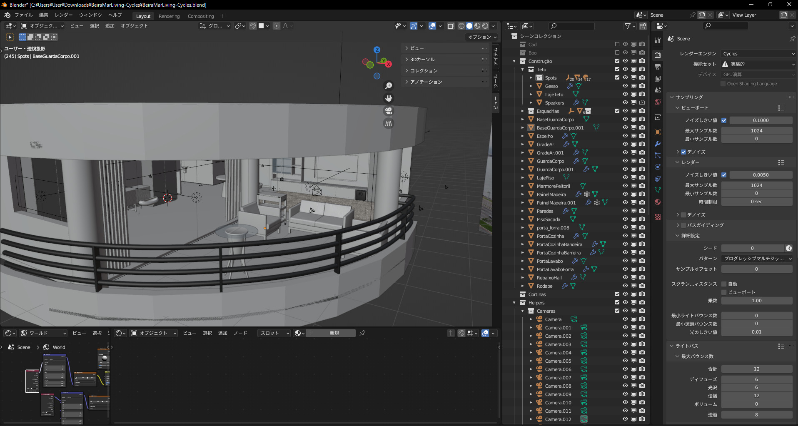Open the File menu
798x426 pixels.
coord(23,15)
